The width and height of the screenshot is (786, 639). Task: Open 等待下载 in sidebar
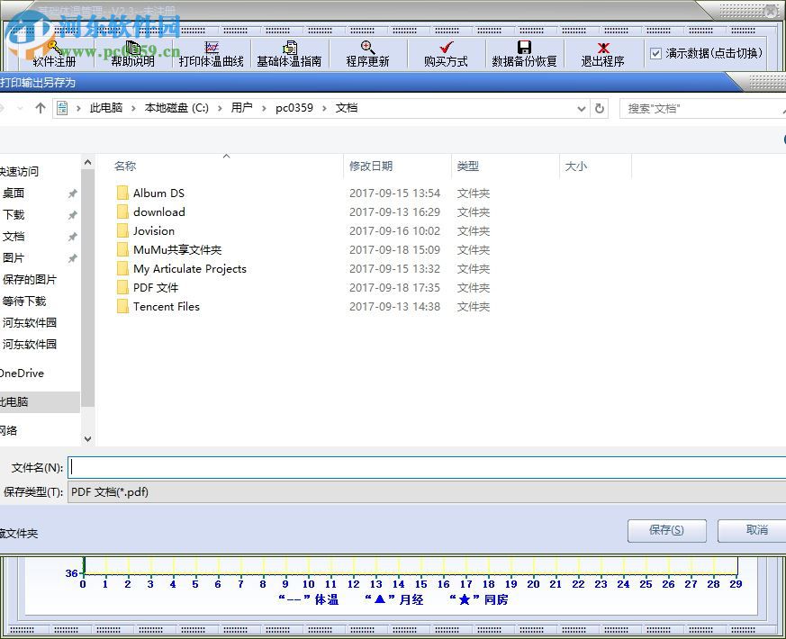pyautogui.click(x=24, y=301)
